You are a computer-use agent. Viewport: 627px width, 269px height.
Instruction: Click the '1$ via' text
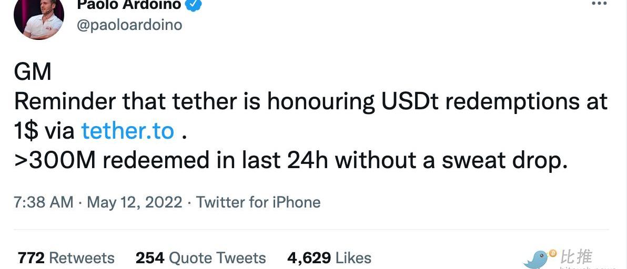[x=44, y=131]
